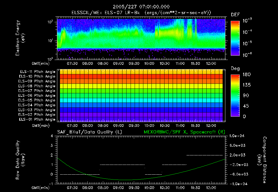
Task: Click 07:30 on the spectrogram time axis
Action: [x=72, y=63]
